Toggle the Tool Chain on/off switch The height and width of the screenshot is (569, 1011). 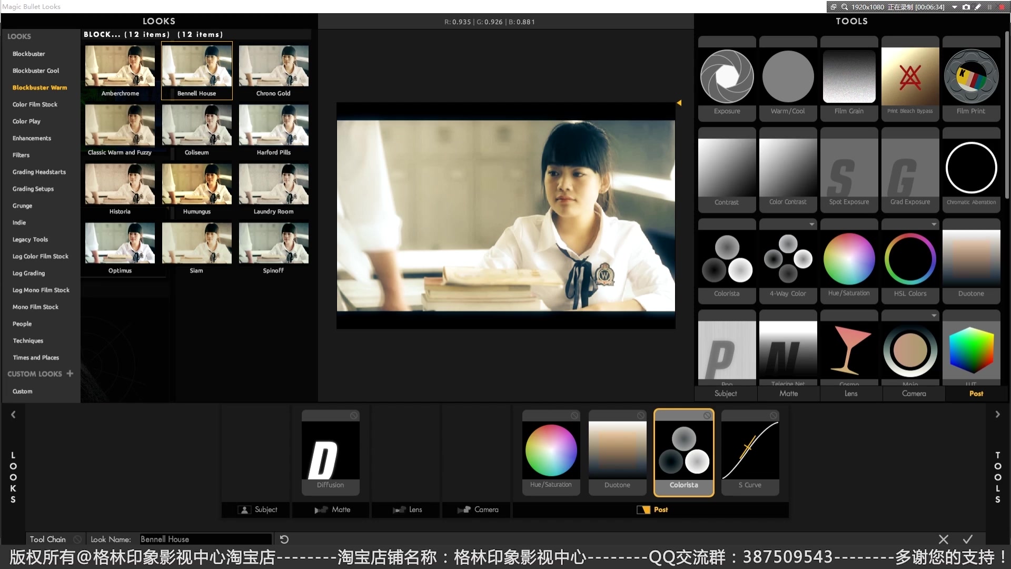pos(77,539)
